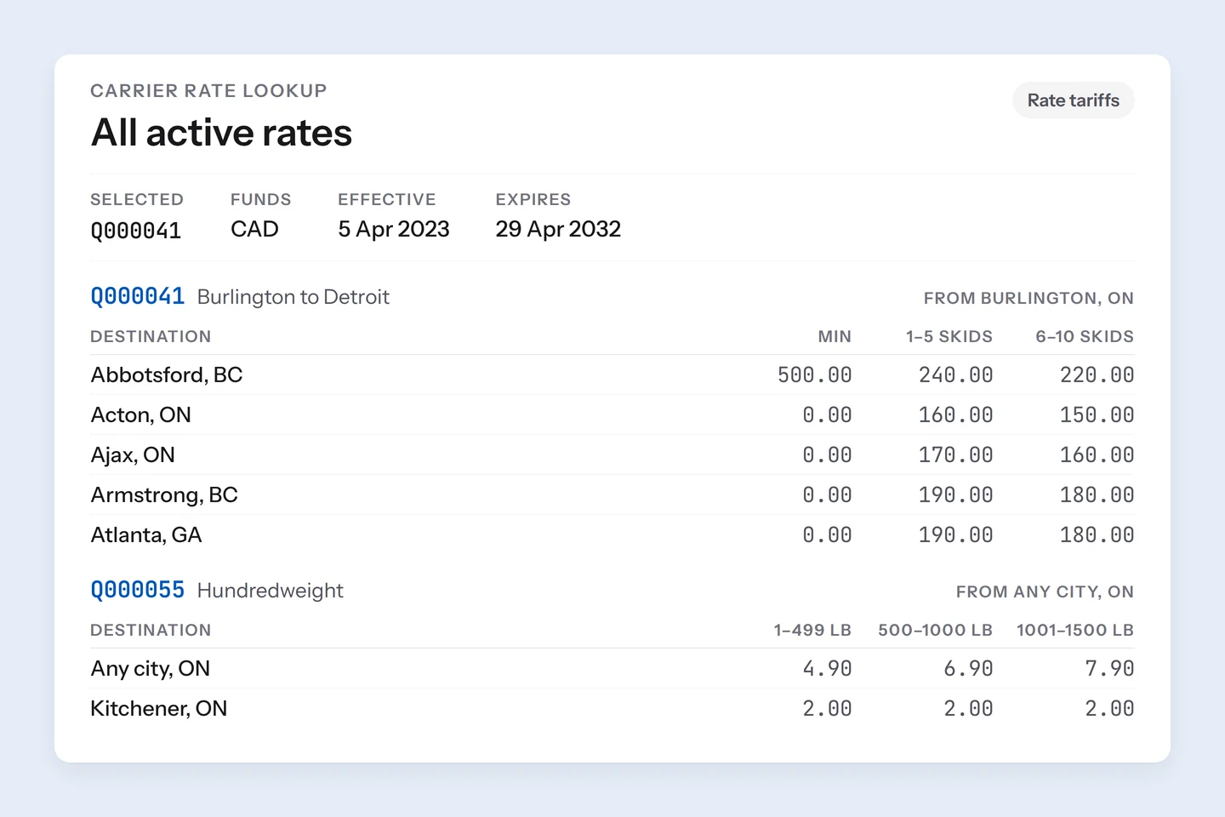This screenshot has width=1225, height=817.
Task: Select the Kitchener, ON destination
Action: pos(159,708)
